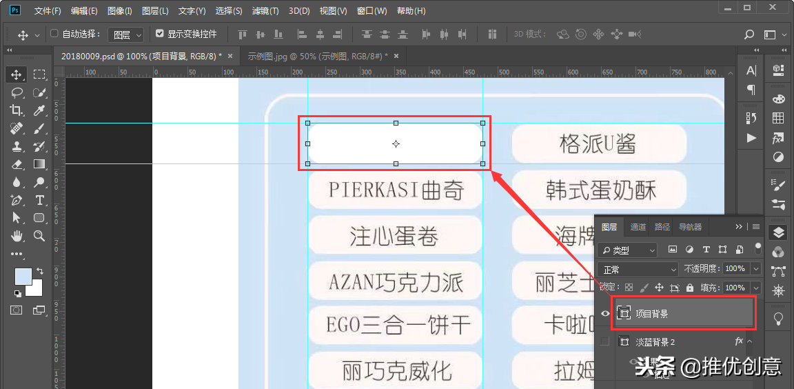
Task: Open the 滤镜(T) menu
Action: click(x=266, y=10)
